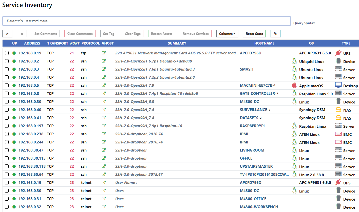Check the box for 192.168.0.2 ssh row

[7, 61]
